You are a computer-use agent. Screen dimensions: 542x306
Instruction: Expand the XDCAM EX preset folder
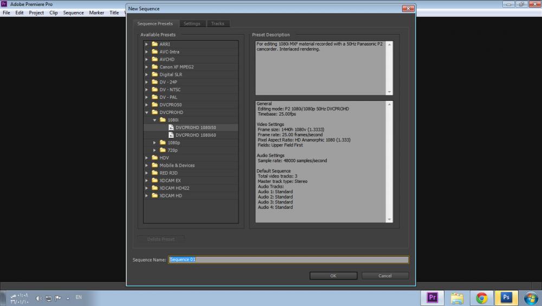point(146,181)
